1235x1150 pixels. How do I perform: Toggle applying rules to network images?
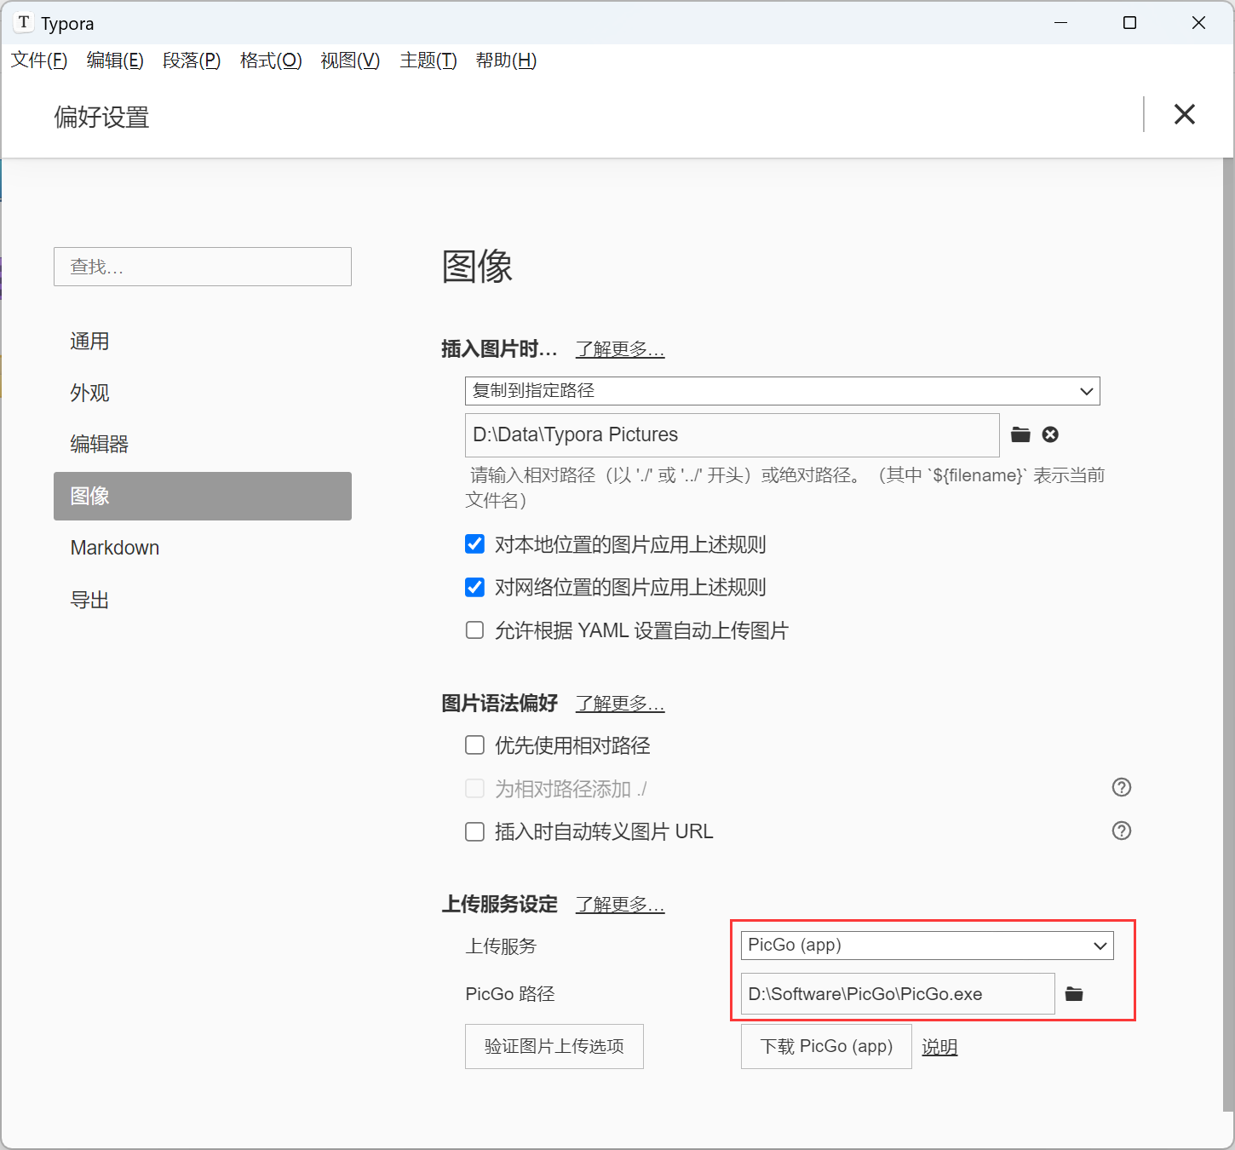tap(474, 587)
